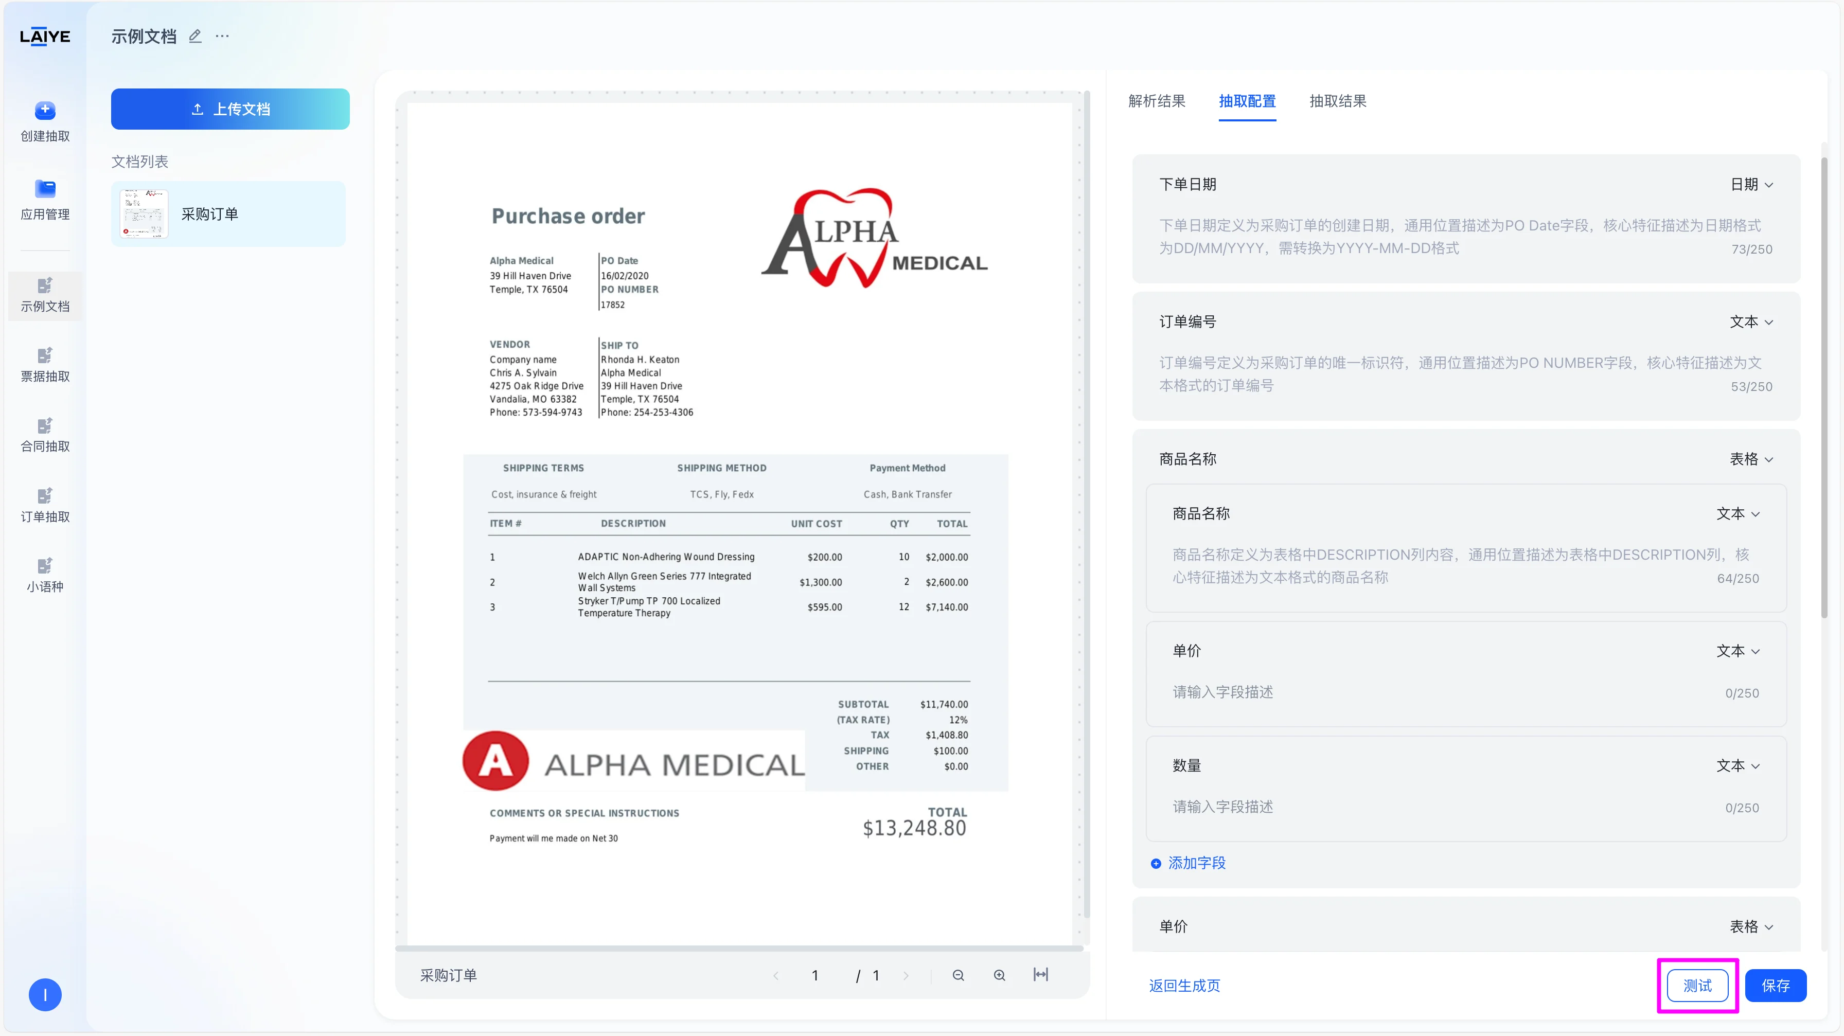This screenshot has width=1844, height=1036.
Task: Click the 测试 button
Action: 1697,985
